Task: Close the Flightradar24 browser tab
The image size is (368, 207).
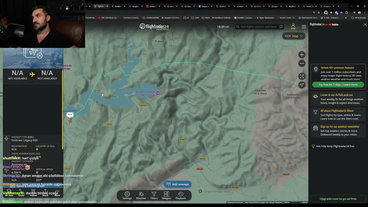Action: coord(107,6)
